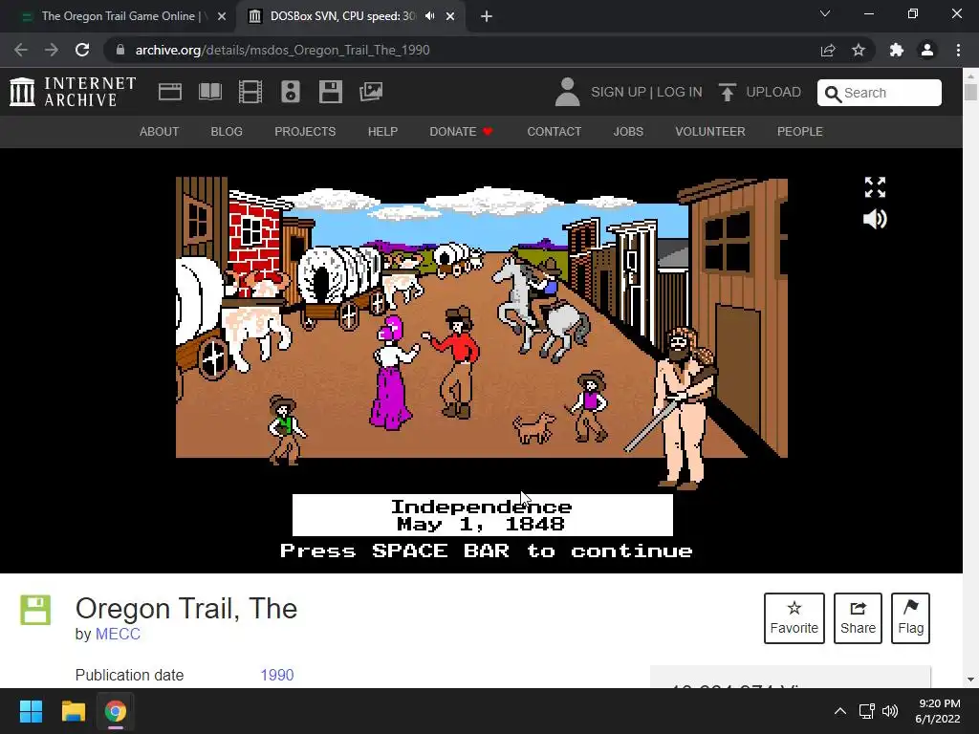Open the Chrome extensions puzzle icon
This screenshot has height=734, width=979.
coord(897,50)
